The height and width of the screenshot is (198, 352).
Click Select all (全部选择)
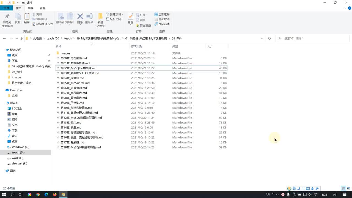coord(162,14)
